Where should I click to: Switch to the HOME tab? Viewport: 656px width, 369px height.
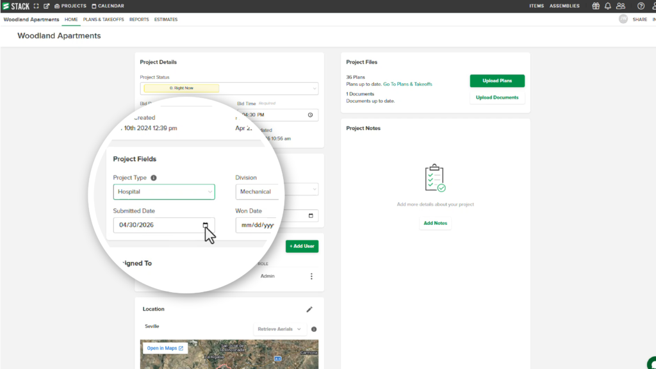(71, 20)
